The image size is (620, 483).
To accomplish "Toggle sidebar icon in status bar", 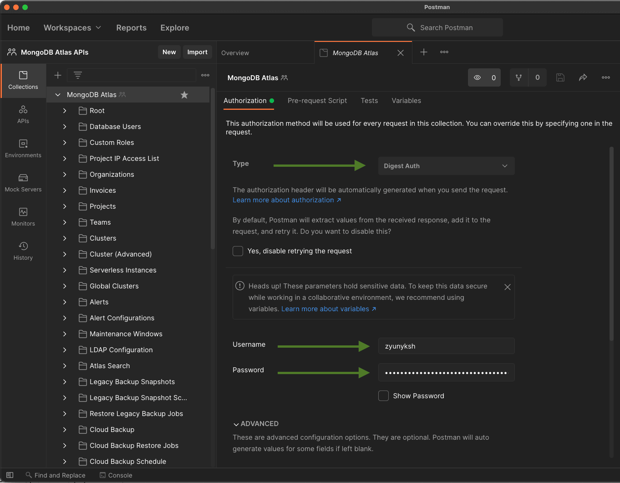I will pyautogui.click(x=10, y=475).
